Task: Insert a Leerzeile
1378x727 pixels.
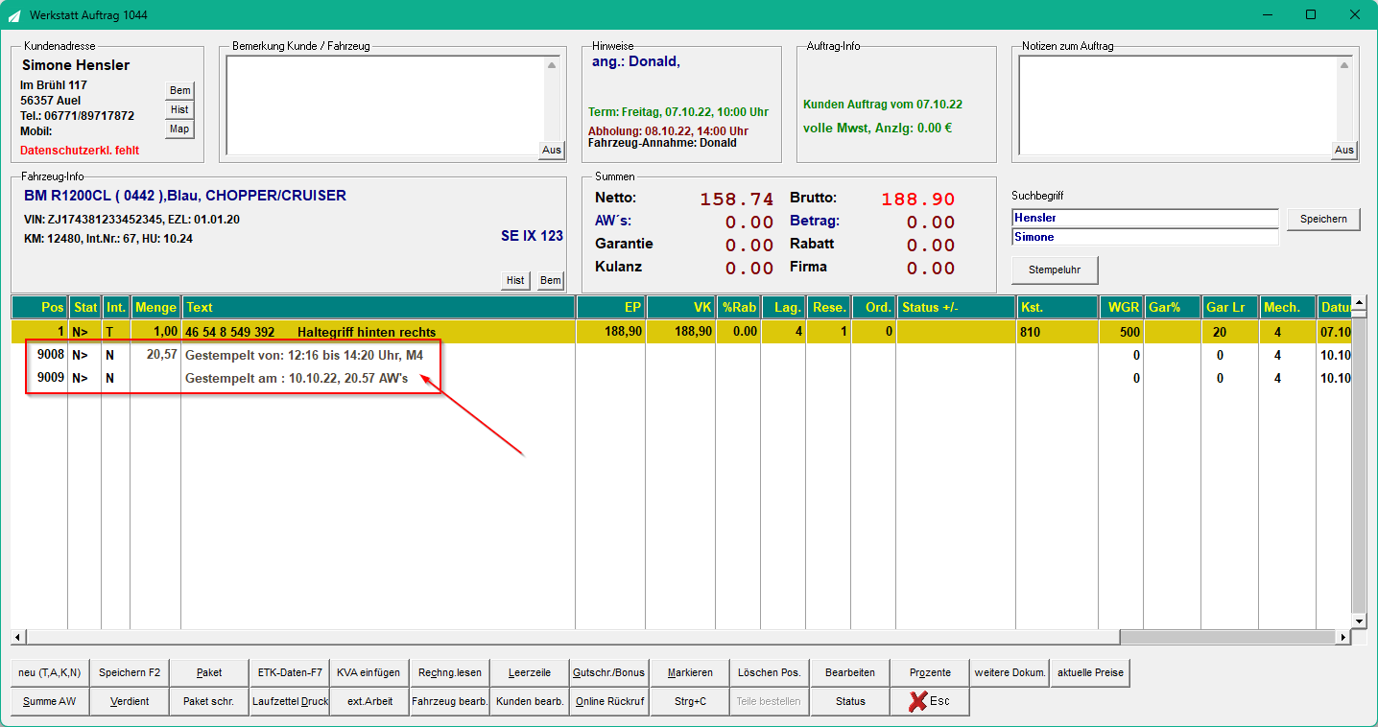Action: pos(530,672)
